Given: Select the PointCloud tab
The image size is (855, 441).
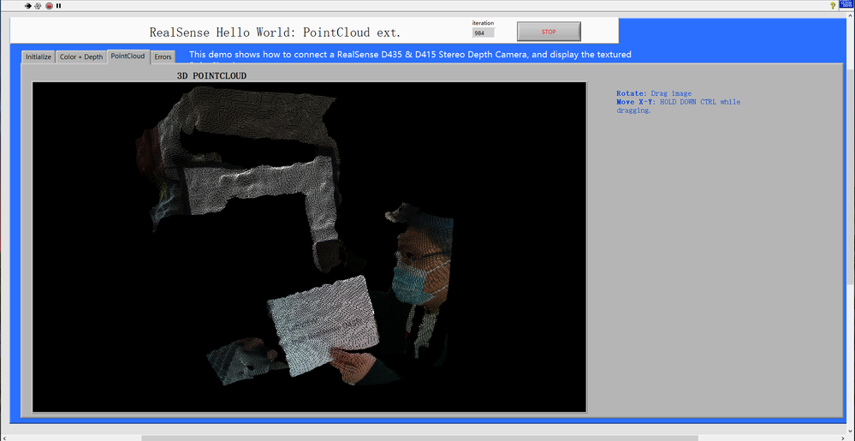Looking at the screenshot, I should pyautogui.click(x=128, y=57).
